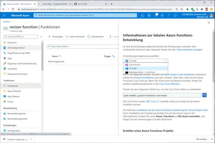Open the Azure help question mark
The image size is (215, 143).
pyautogui.click(x=169, y=15)
